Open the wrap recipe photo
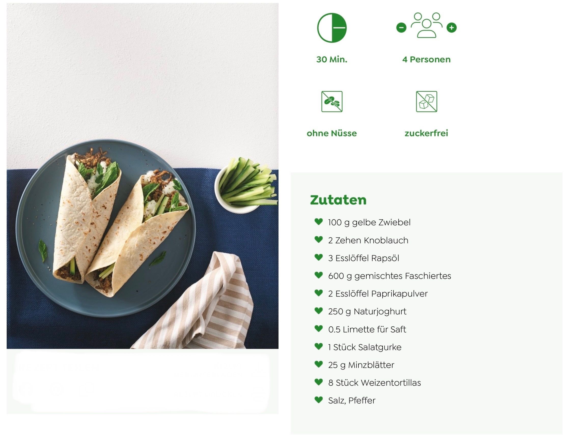The width and height of the screenshot is (570, 435). pyautogui.click(x=142, y=176)
